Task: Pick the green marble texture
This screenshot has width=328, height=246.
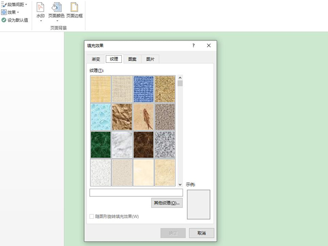Action: 101,144
